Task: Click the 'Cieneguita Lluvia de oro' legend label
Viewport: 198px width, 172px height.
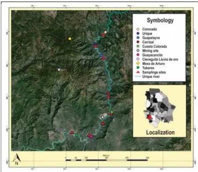Action: 160,59
